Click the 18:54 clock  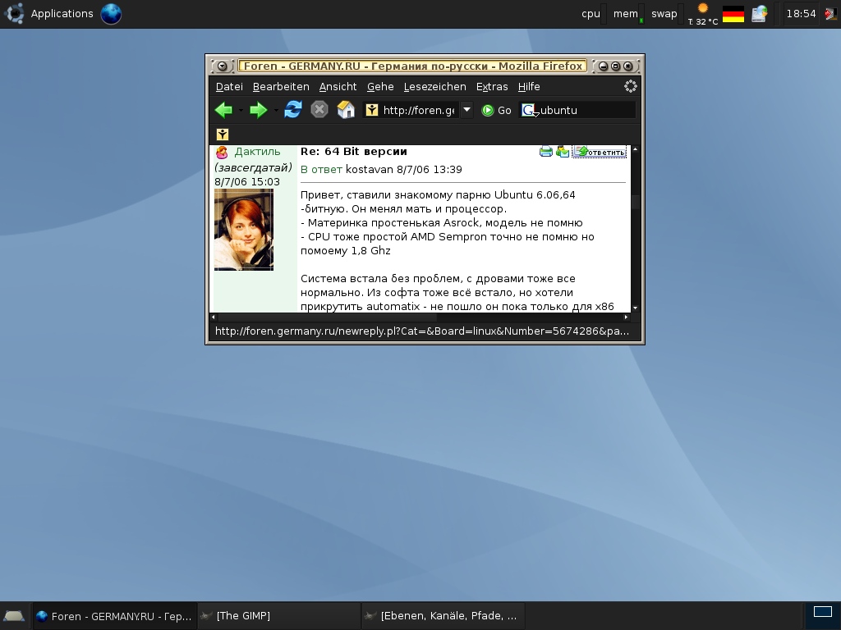(801, 14)
